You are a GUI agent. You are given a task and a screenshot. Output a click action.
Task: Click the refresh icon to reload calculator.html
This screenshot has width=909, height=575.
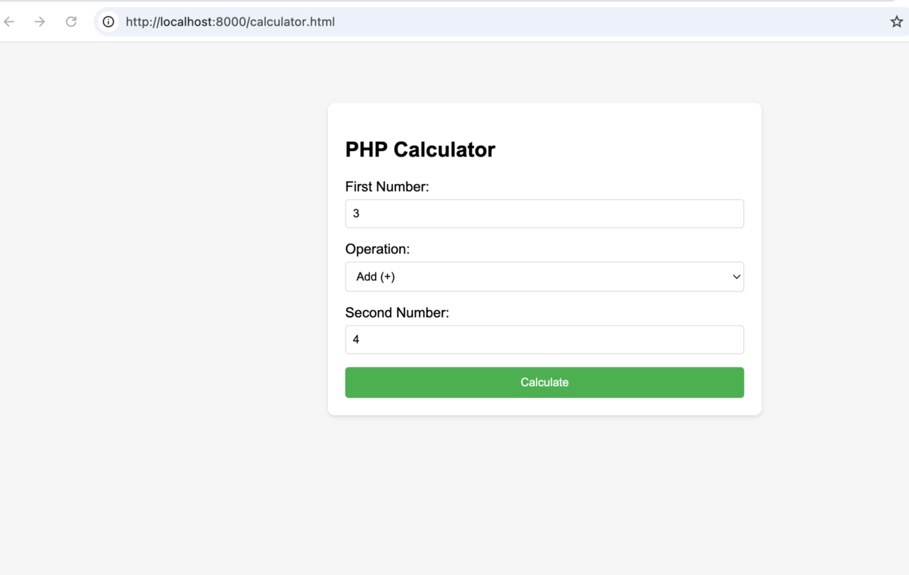(70, 21)
